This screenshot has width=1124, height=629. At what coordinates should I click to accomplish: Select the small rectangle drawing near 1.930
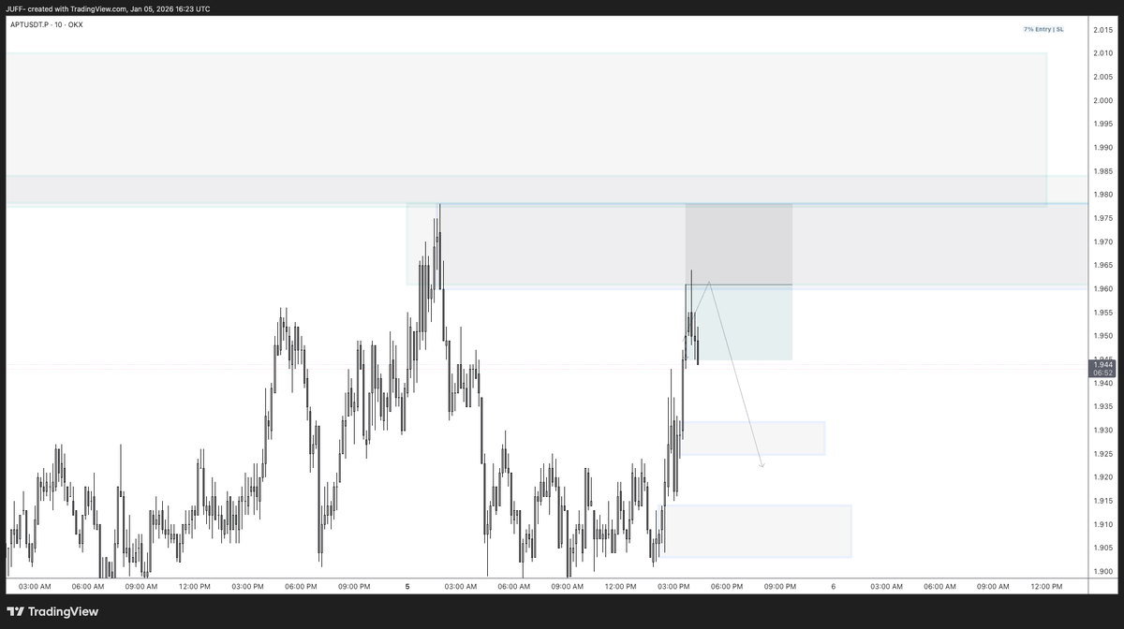coord(753,438)
